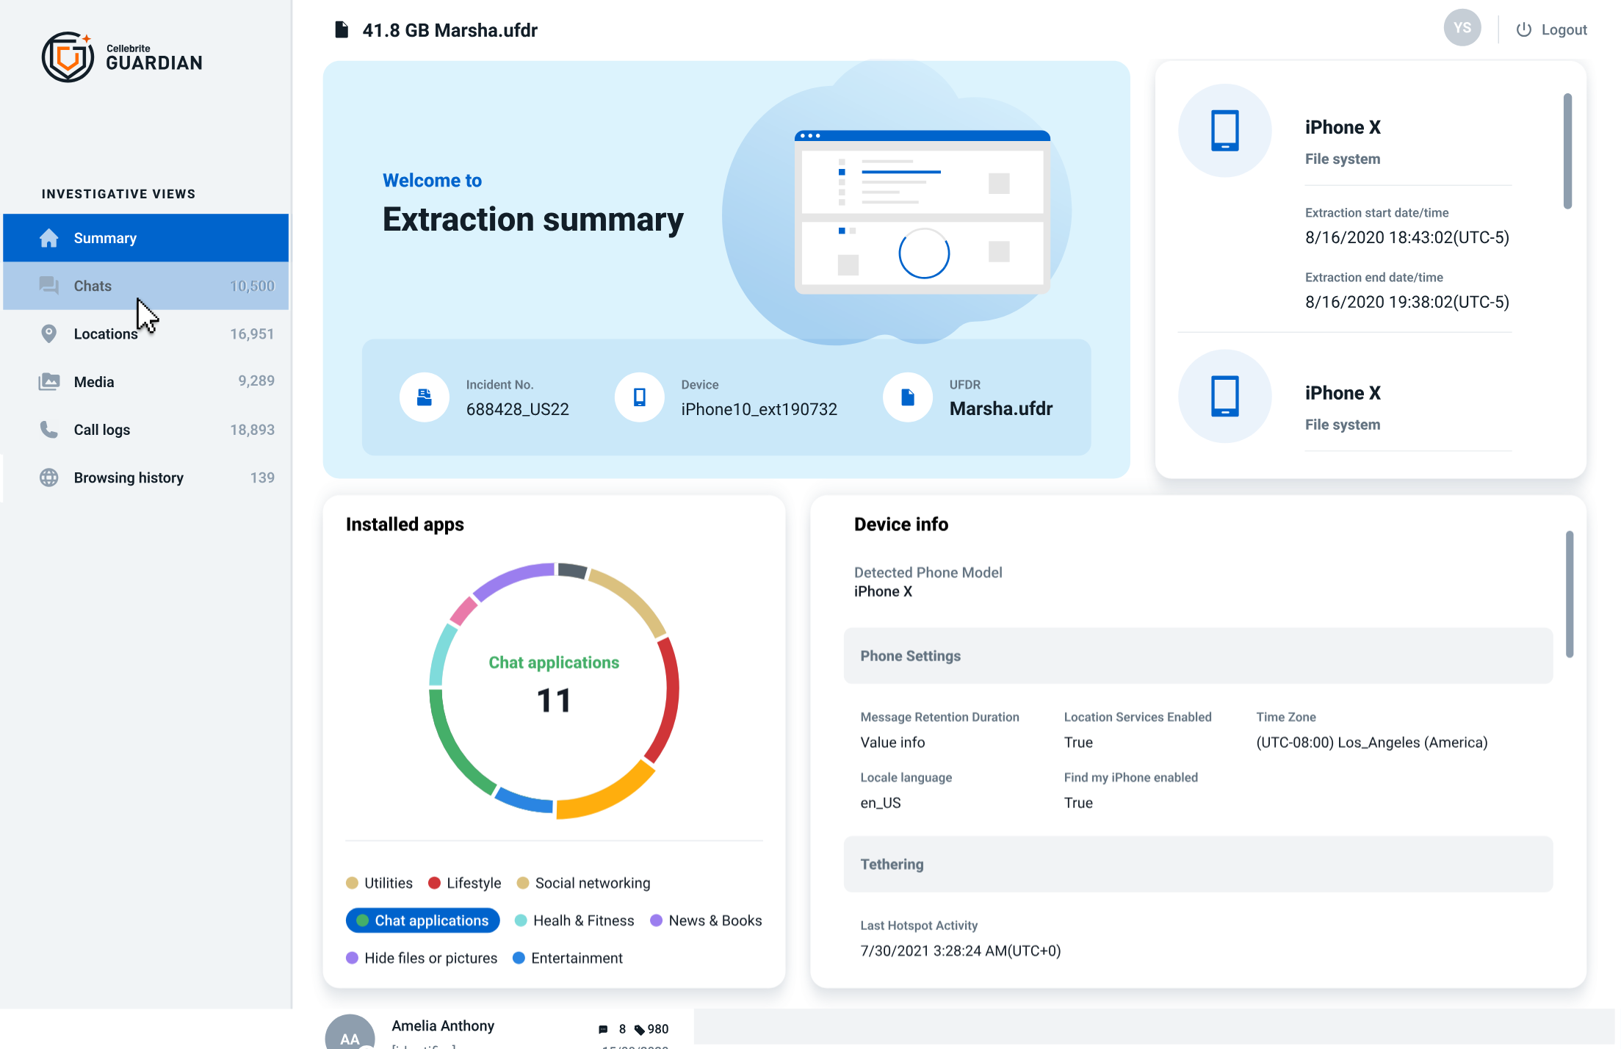Click the Chat applications count 11
The image size is (1621, 1049).
pyautogui.click(x=553, y=700)
